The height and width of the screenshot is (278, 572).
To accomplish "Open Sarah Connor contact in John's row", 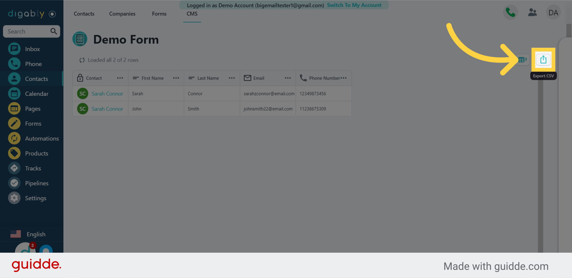I will (107, 109).
